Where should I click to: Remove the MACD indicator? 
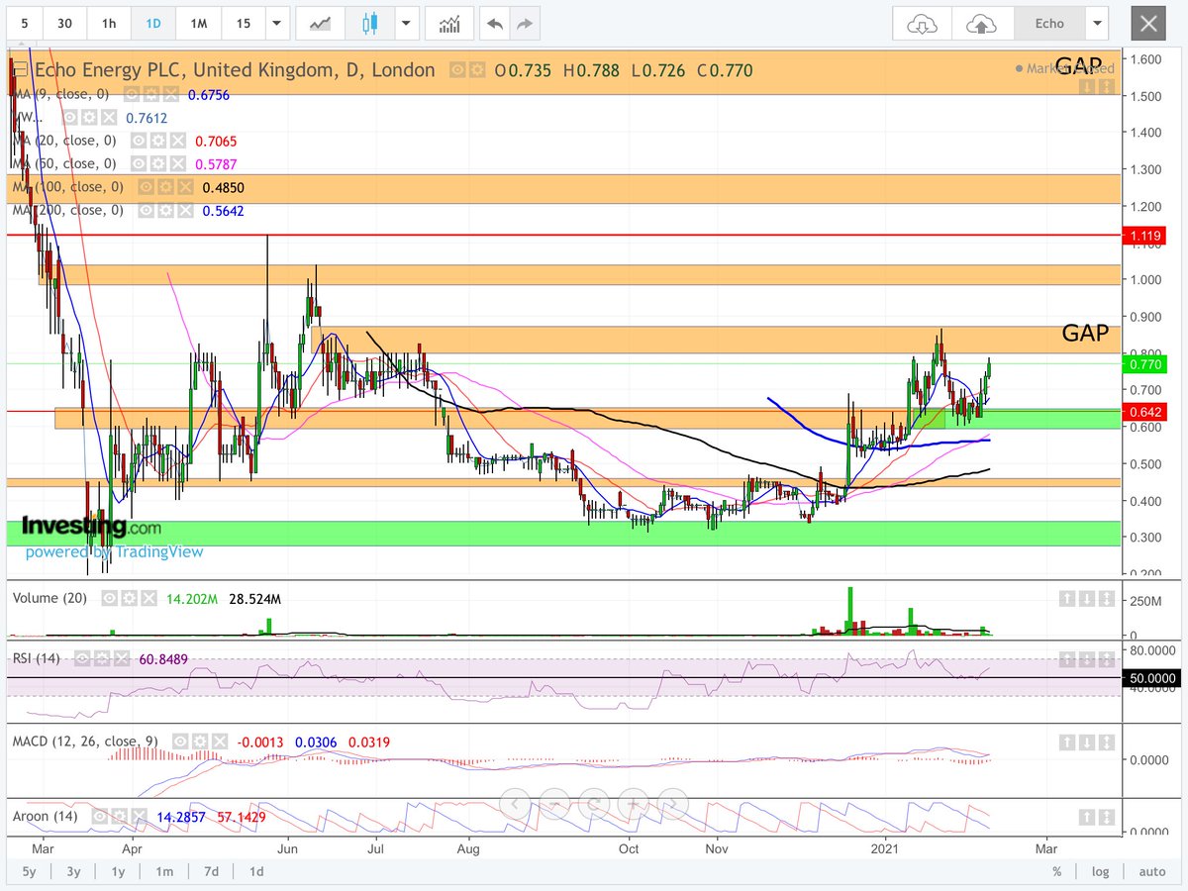coord(221,741)
